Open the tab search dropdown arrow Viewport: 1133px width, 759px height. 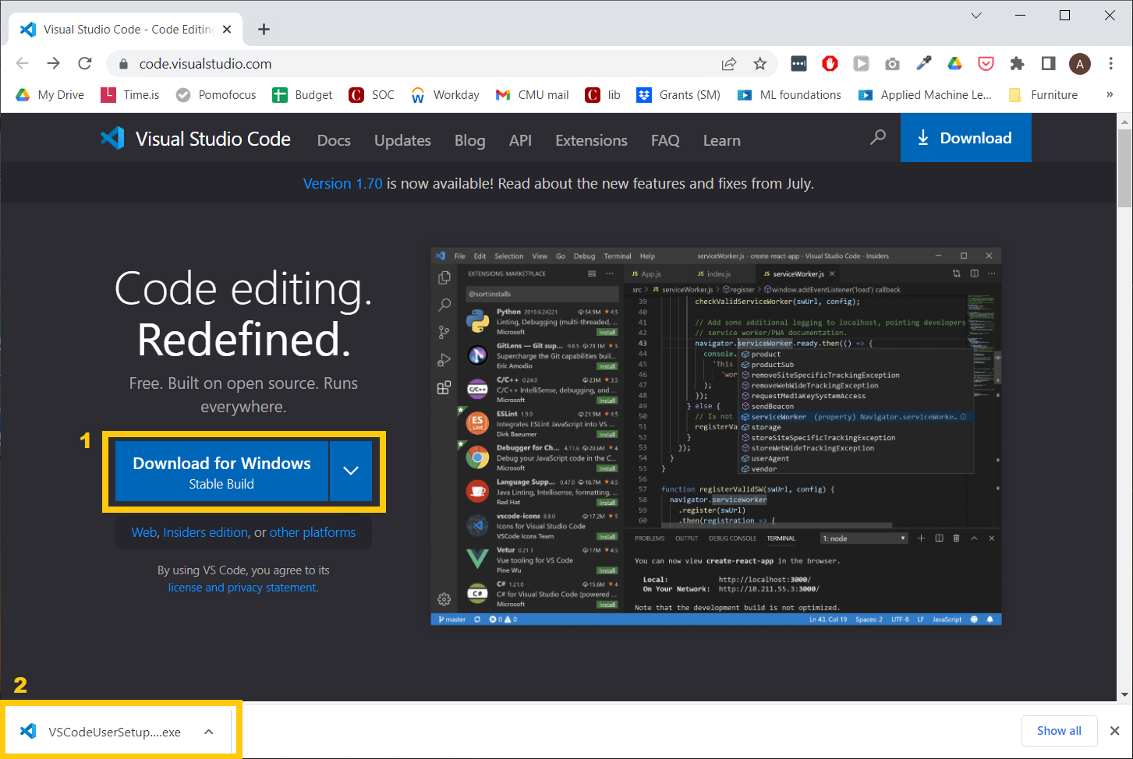coord(976,16)
